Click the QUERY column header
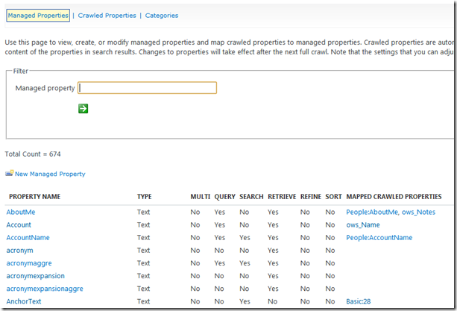The height and width of the screenshot is (311, 457). coord(224,197)
